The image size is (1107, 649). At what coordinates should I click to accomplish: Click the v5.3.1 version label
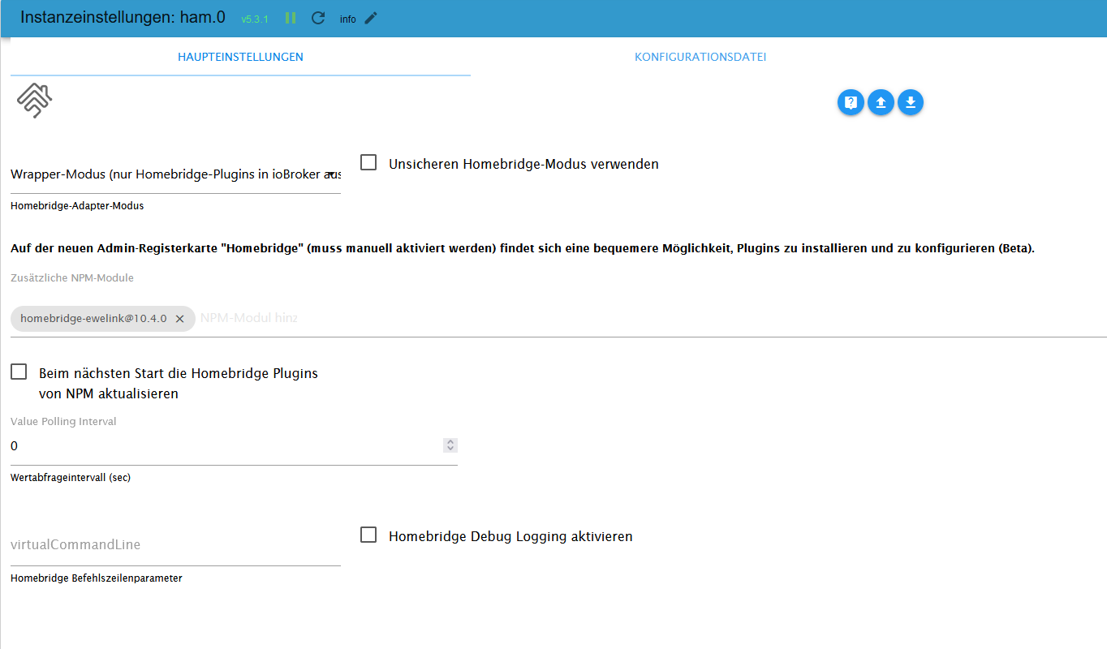tap(255, 19)
